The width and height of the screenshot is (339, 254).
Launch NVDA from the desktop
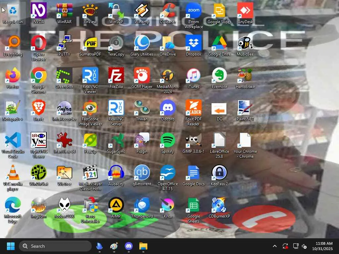click(38, 13)
